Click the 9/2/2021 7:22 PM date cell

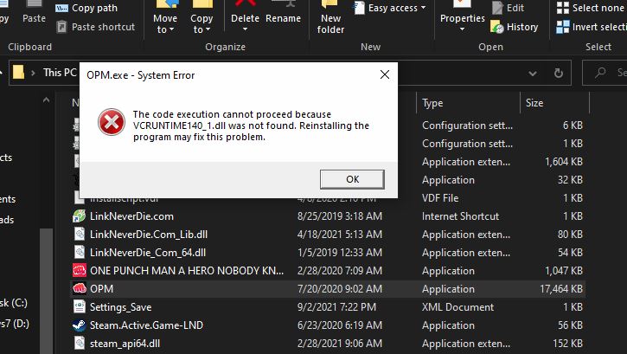[x=336, y=307]
